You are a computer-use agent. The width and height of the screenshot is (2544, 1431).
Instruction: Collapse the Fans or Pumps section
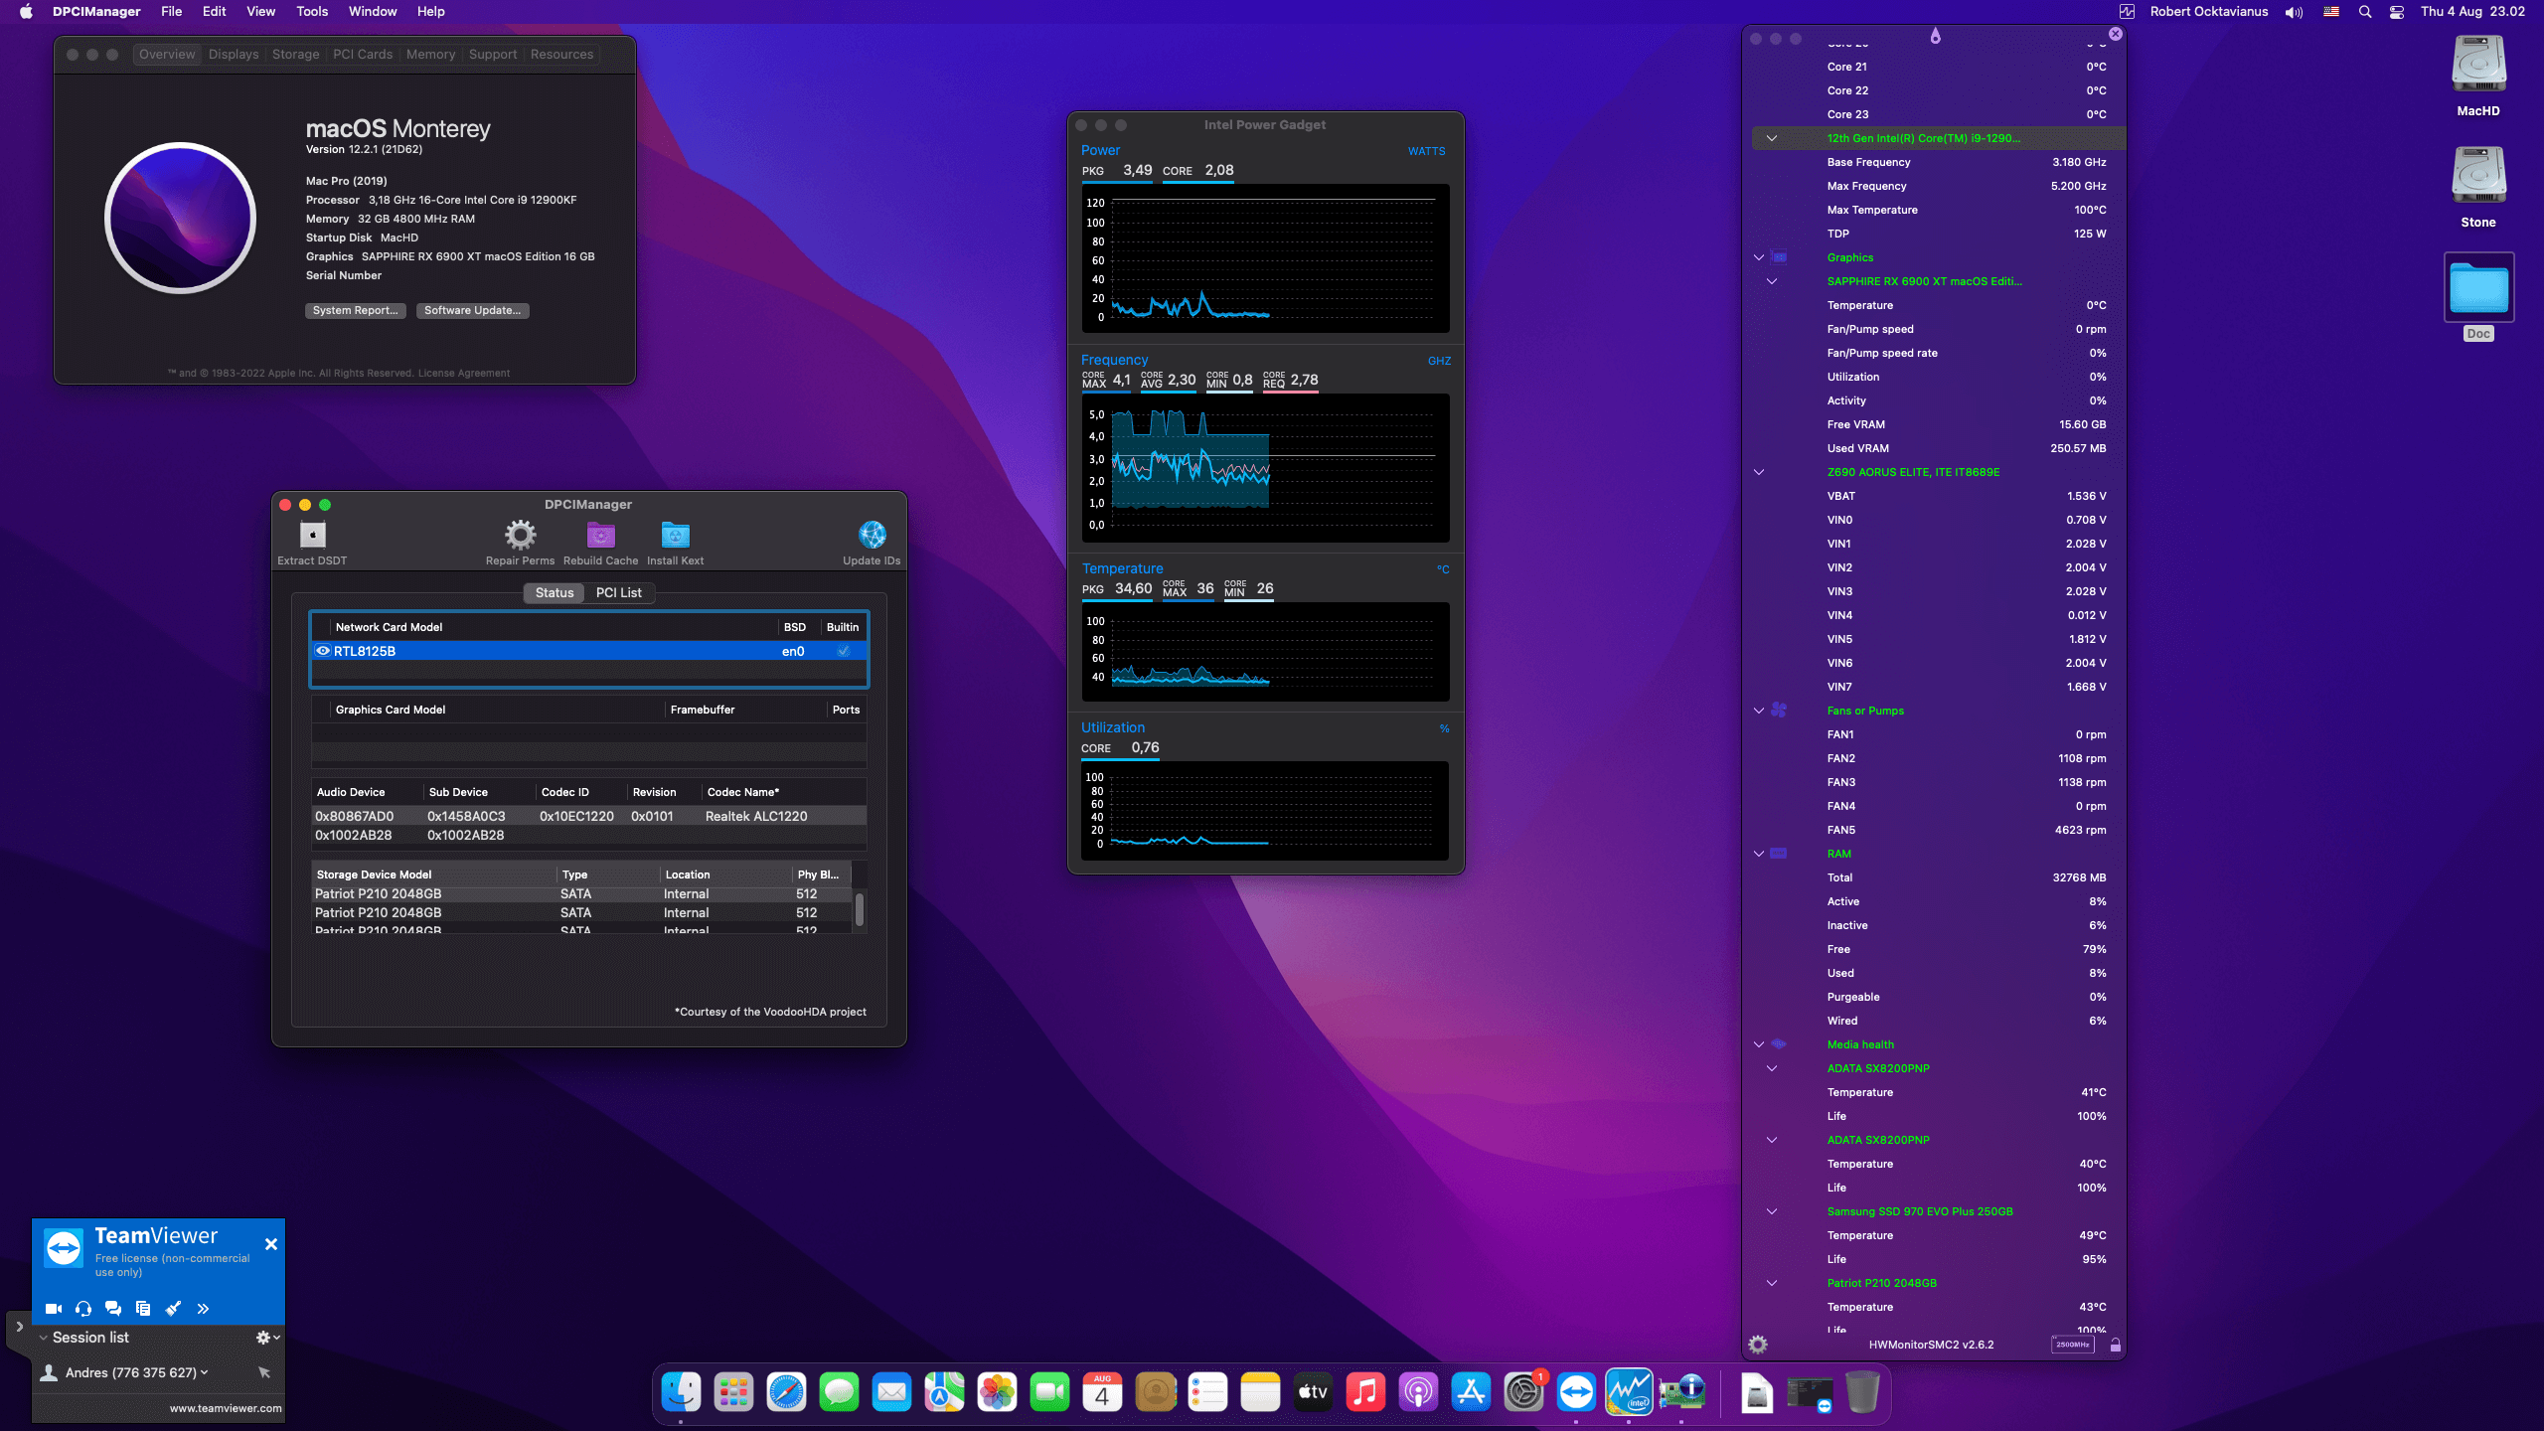click(x=1759, y=711)
